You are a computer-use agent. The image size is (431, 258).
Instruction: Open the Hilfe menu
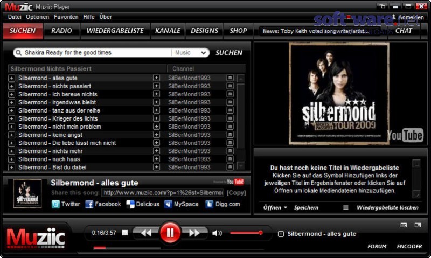(x=89, y=17)
